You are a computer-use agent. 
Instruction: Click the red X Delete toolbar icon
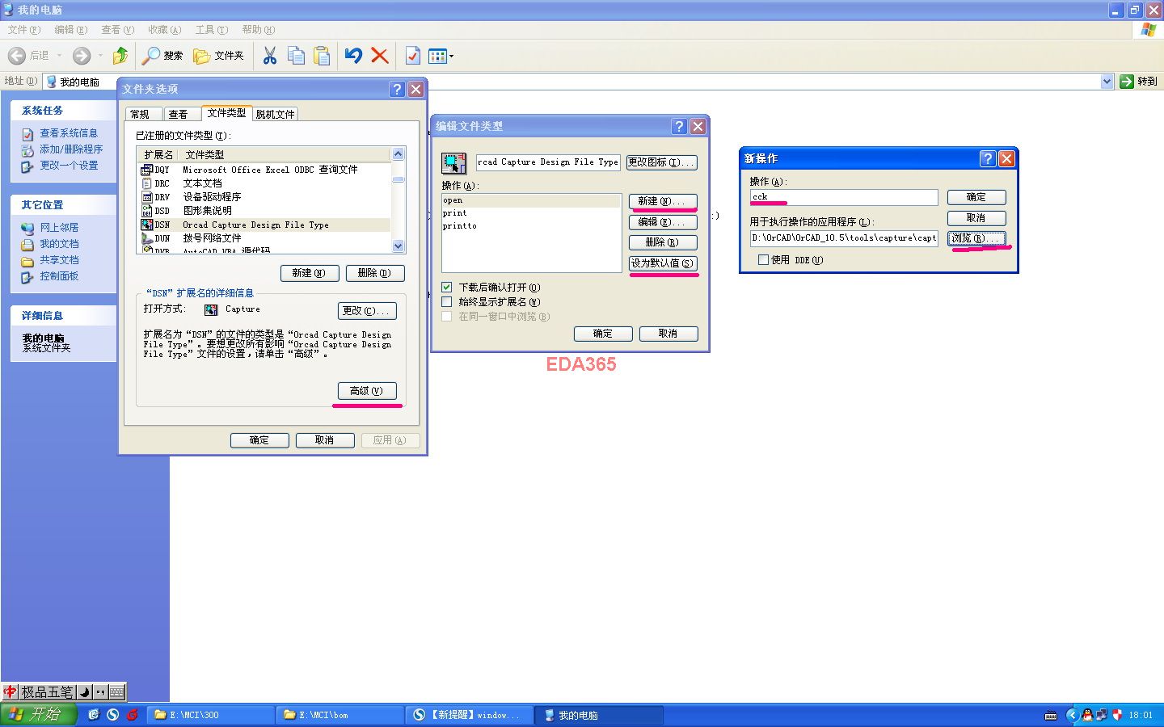pyautogui.click(x=379, y=56)
